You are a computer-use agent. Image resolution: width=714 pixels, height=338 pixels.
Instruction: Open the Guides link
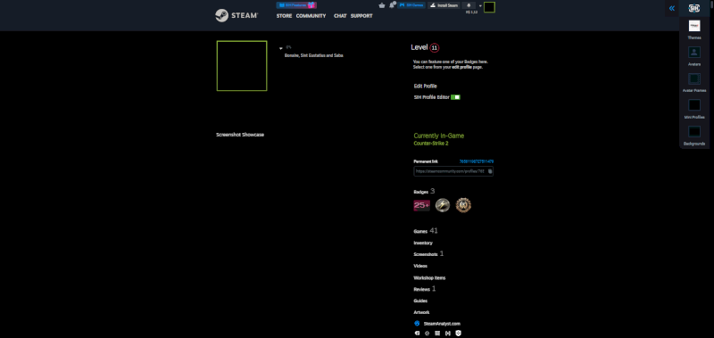(x=420, y=301)
